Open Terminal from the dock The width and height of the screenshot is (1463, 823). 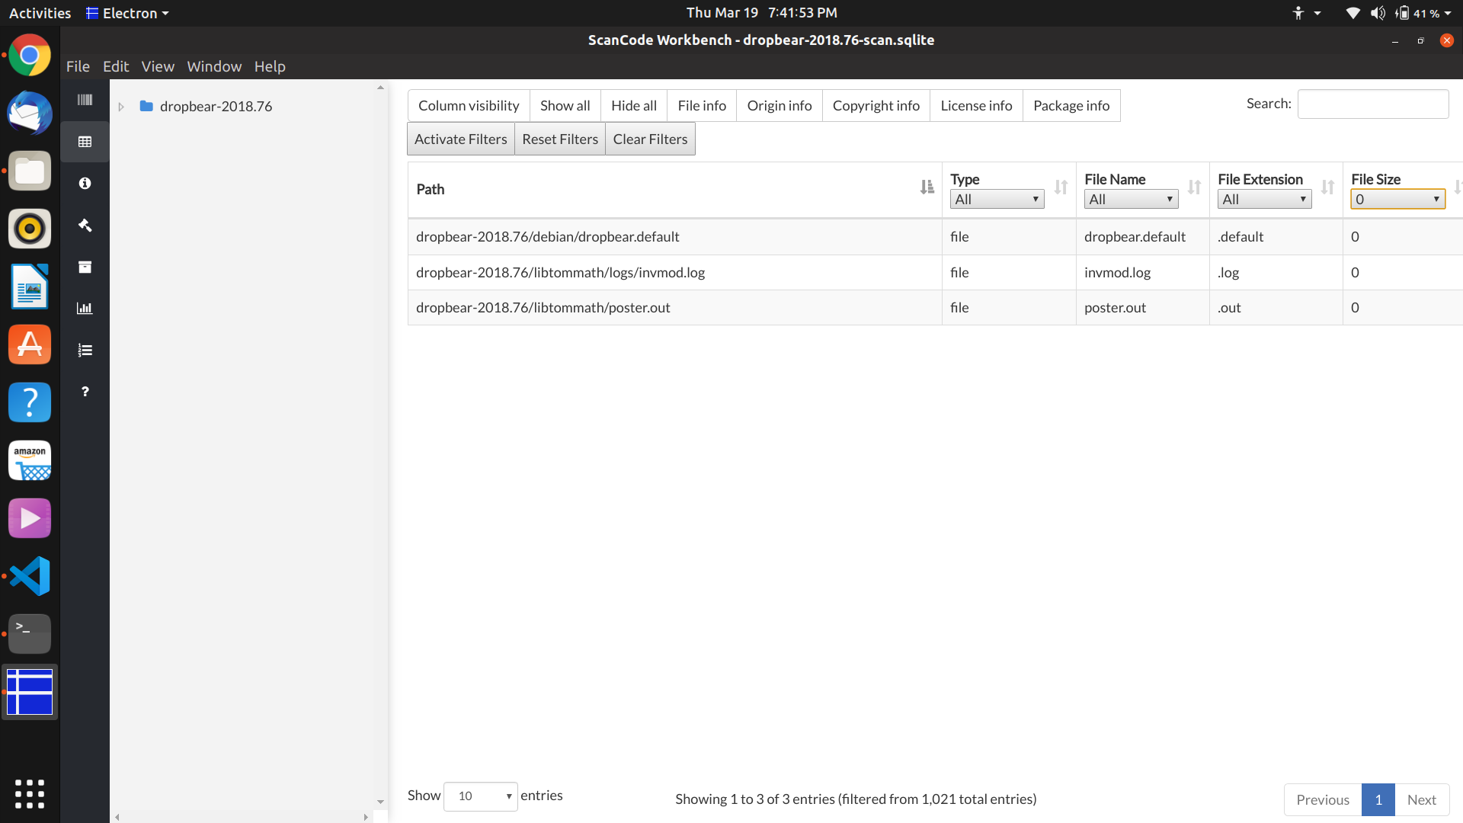click(x=30, y=634)
